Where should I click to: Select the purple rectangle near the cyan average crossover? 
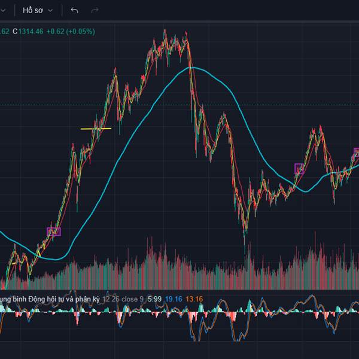pyautogui.click(x=299, y=169)
